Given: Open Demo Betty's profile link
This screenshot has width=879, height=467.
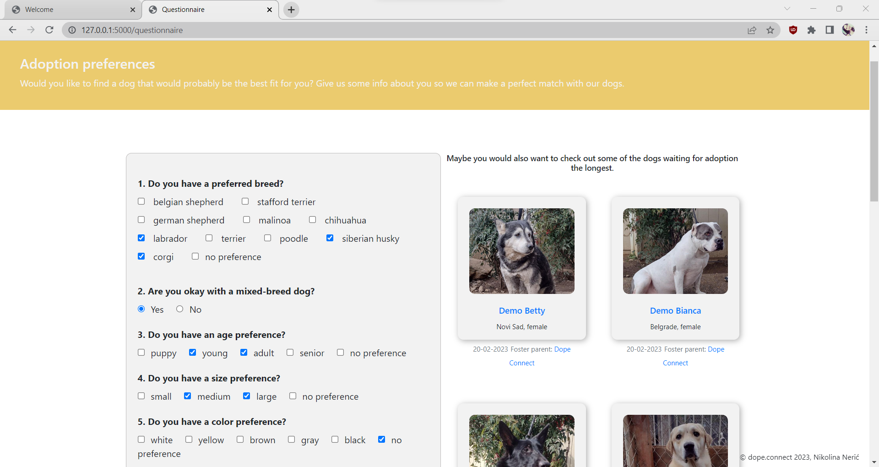Looking at the screenshot, I should (521, 310).
